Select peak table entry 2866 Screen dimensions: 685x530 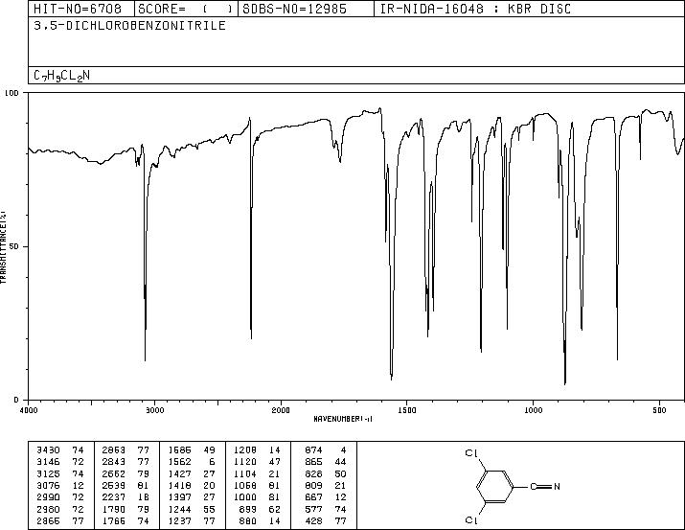tap(59, 520)
